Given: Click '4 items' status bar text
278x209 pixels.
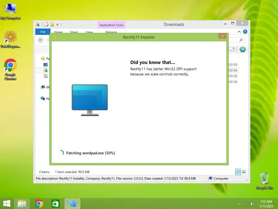Looking at the screenshot, I should pyautogui.click(x=44, y=172).
